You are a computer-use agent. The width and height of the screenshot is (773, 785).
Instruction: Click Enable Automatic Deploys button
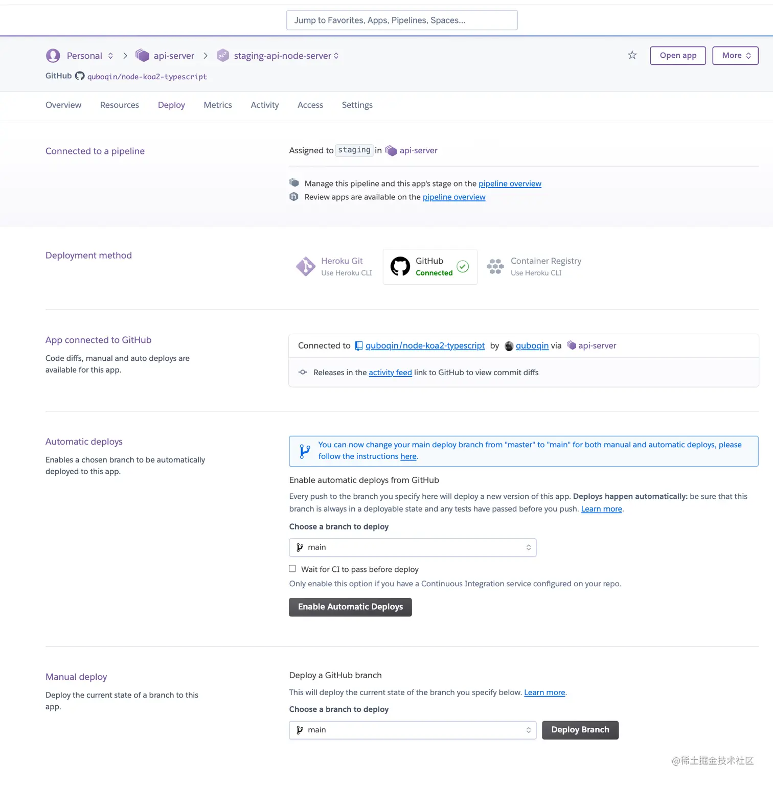[350, 607]
